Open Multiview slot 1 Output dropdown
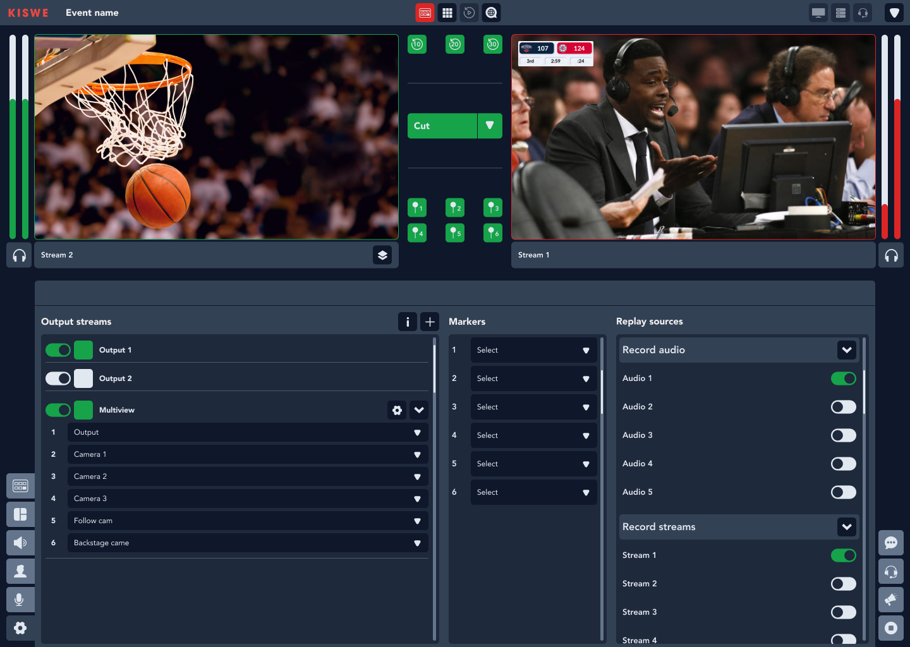Viewport: 910px width, 647px height. pos(248,432)
